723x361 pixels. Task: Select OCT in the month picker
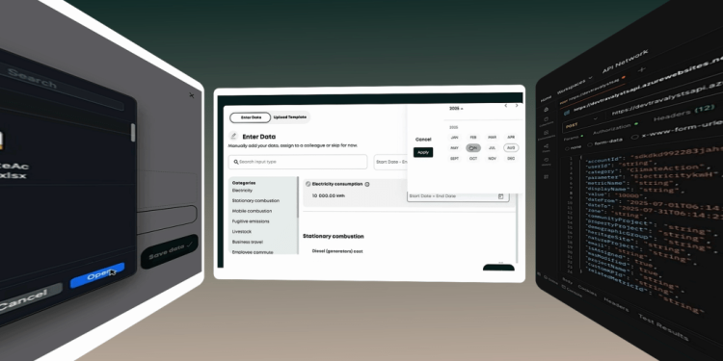coord(473,159)
